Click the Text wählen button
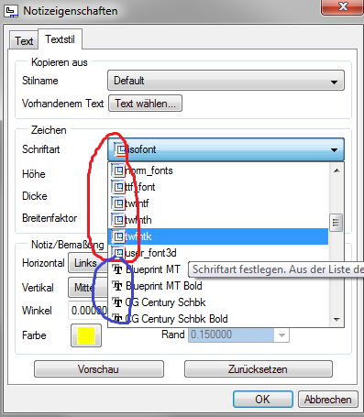This screenshot has height=417, width=364. pos(145,104)
